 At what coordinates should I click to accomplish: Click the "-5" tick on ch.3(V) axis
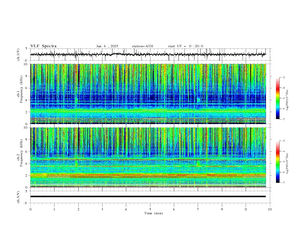tap(26, 203)
